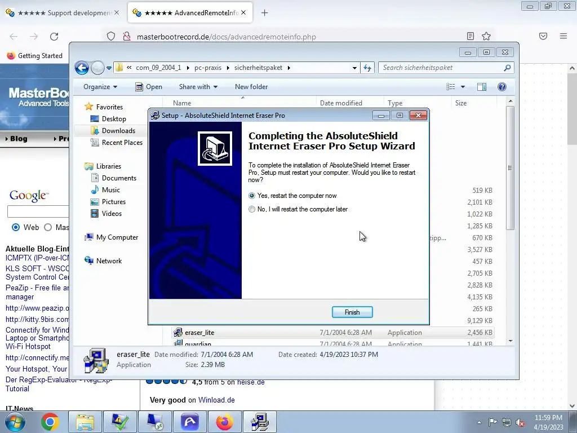Click the Action Center flag tray icon
577x433 pixels.
click(x=492, y=422)
